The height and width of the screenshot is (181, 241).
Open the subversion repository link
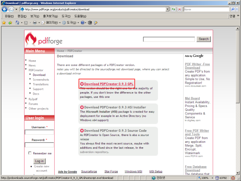94,152
